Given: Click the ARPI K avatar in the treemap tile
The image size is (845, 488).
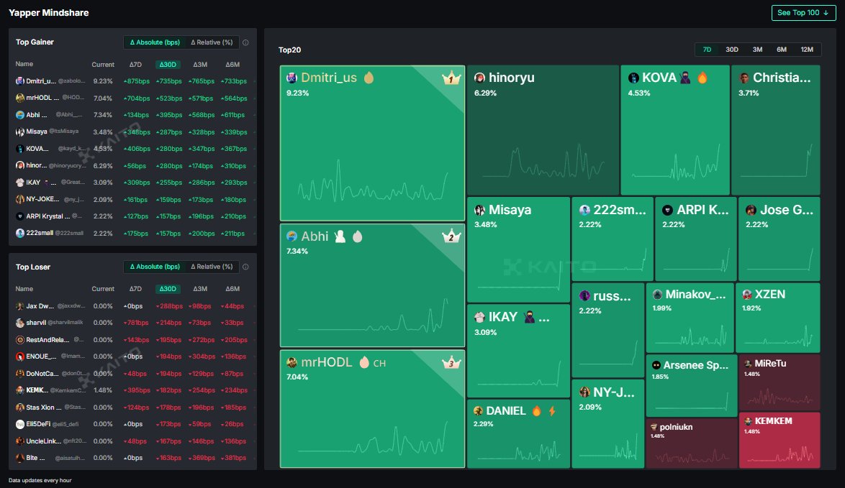Looking at the screenshot, I should (668, 210).
